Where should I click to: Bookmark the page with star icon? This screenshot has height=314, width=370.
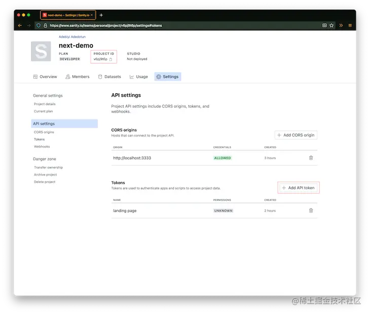click(331, 25)
